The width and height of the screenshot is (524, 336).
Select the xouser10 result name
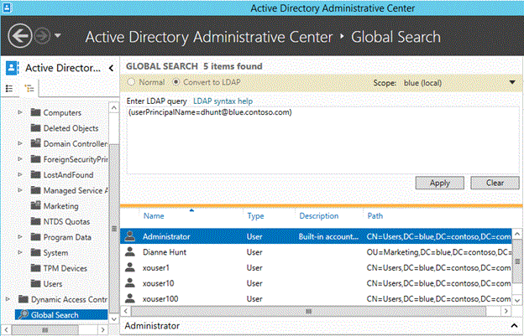tap(158, 283)
